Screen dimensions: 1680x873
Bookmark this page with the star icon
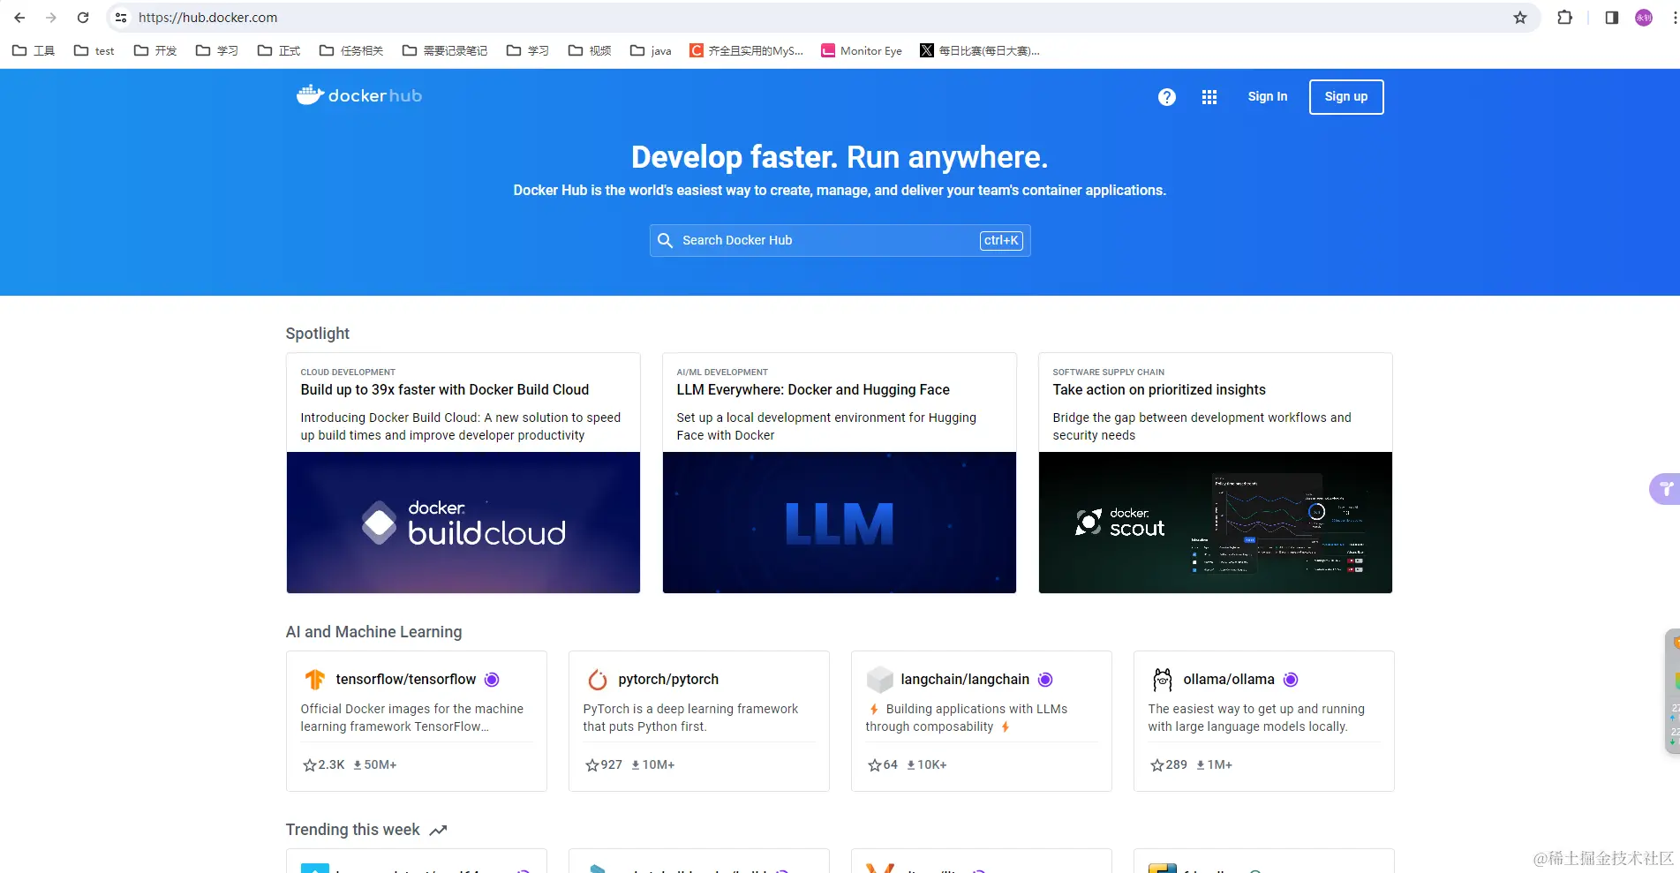[1520, 18]
